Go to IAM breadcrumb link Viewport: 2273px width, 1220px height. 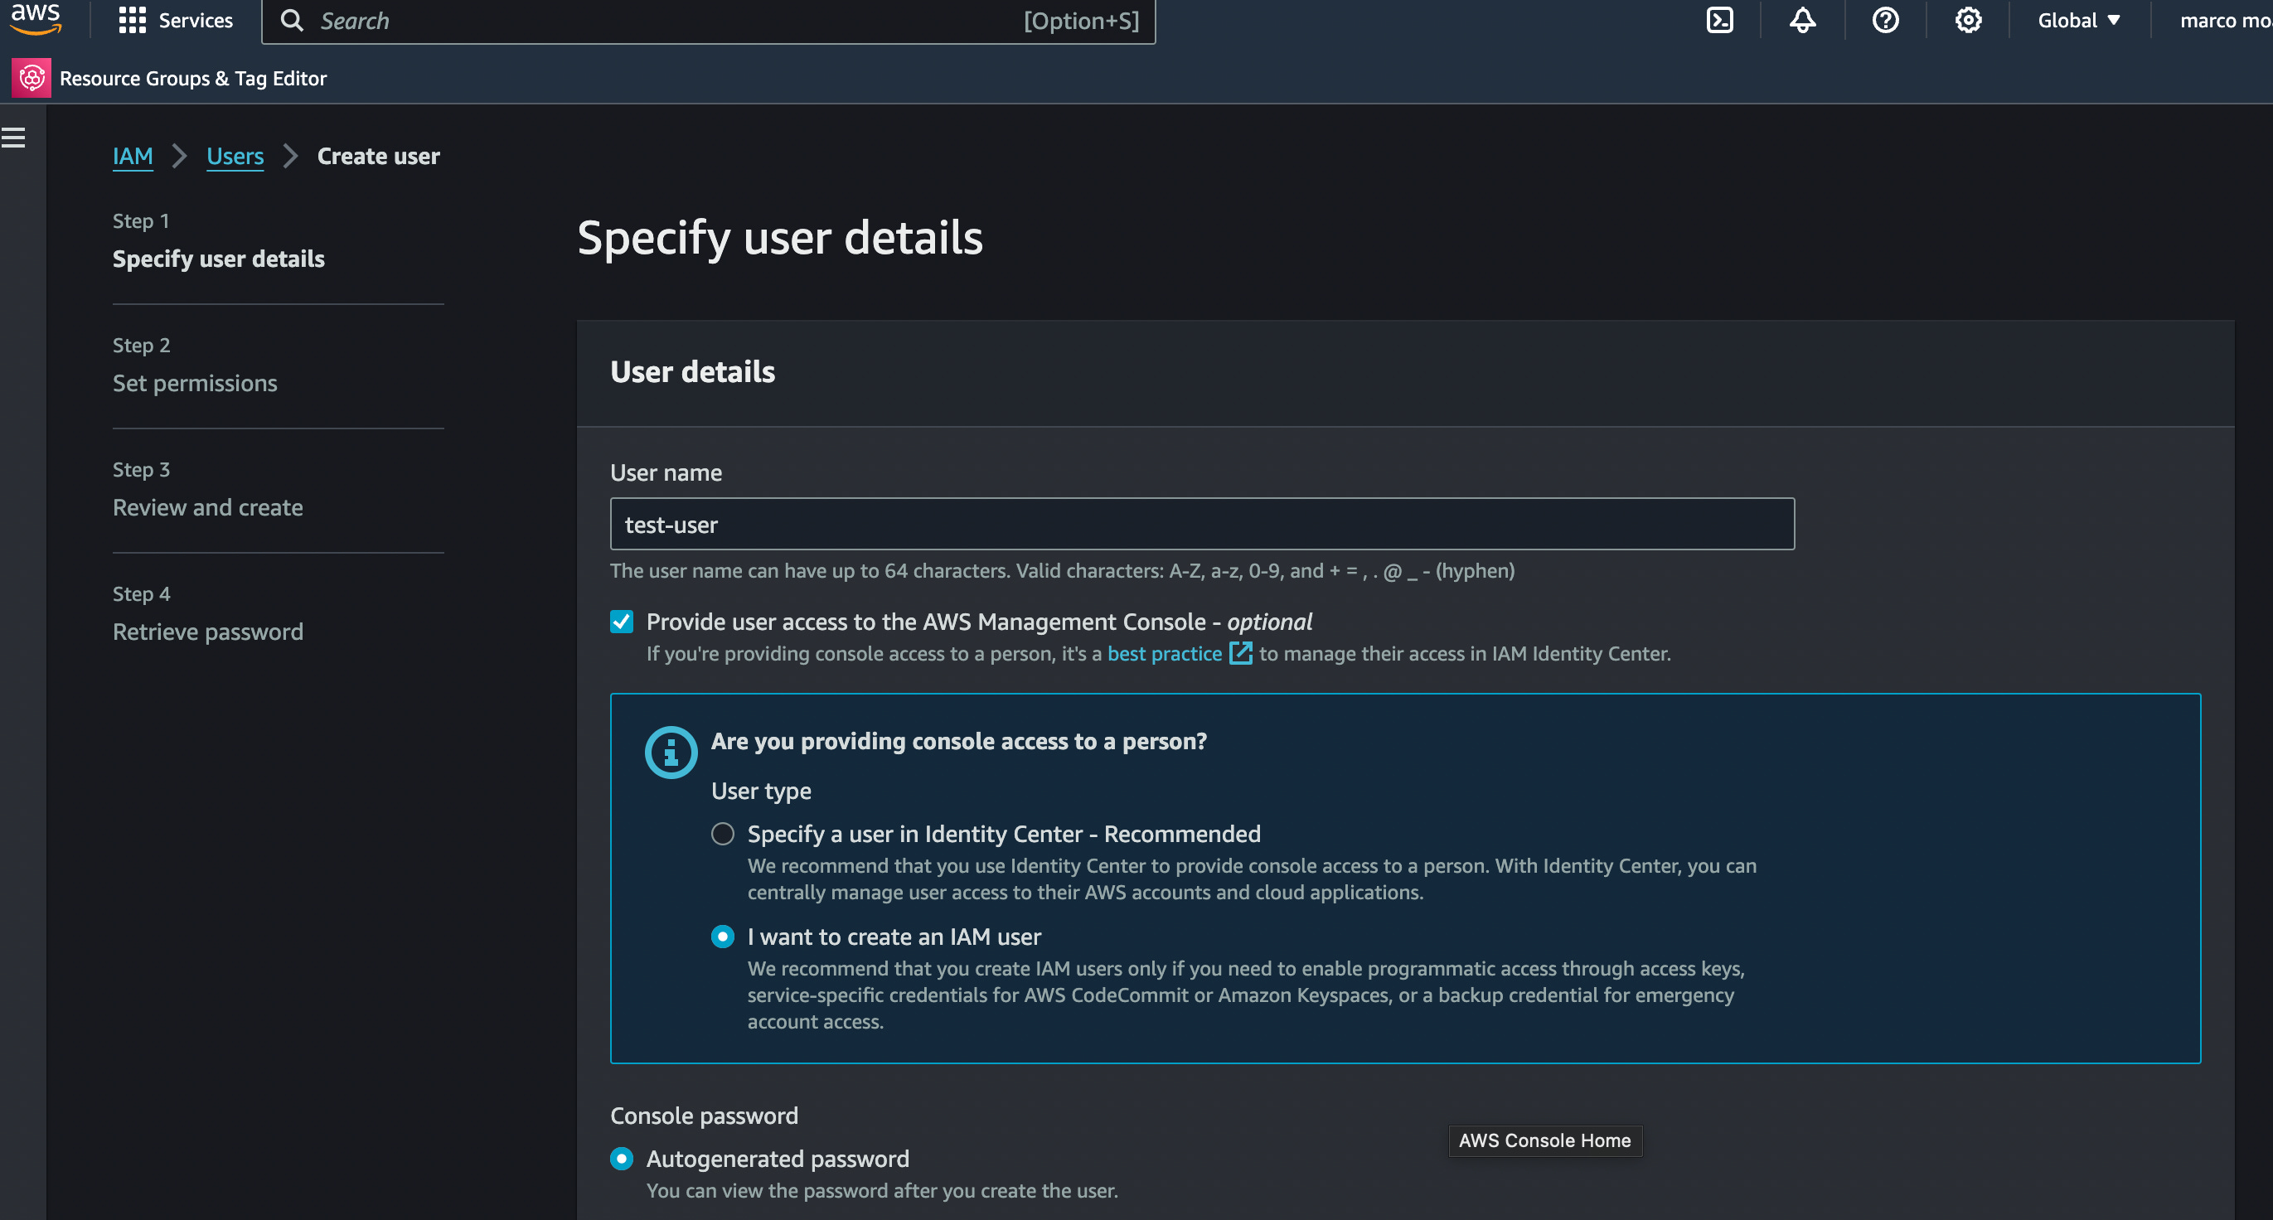click(133, 156)
